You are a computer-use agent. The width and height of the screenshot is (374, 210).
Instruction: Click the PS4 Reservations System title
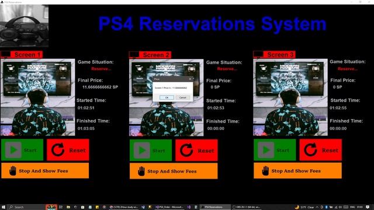212,24
